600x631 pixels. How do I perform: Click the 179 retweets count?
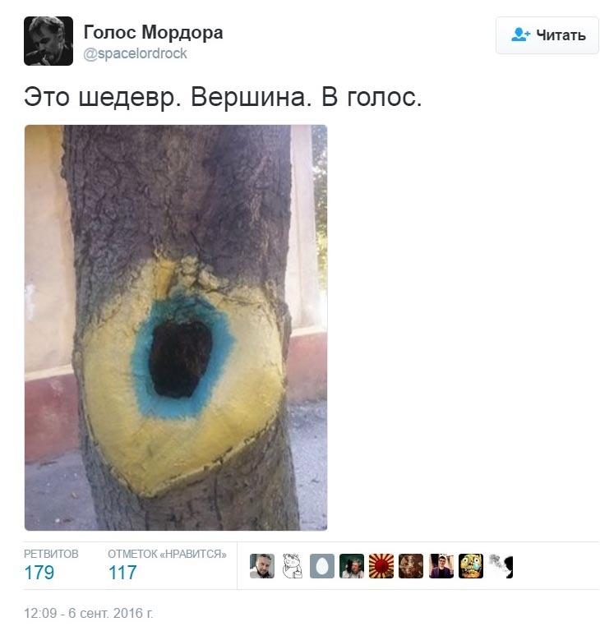pyautogui.click(x=39, y=572)
